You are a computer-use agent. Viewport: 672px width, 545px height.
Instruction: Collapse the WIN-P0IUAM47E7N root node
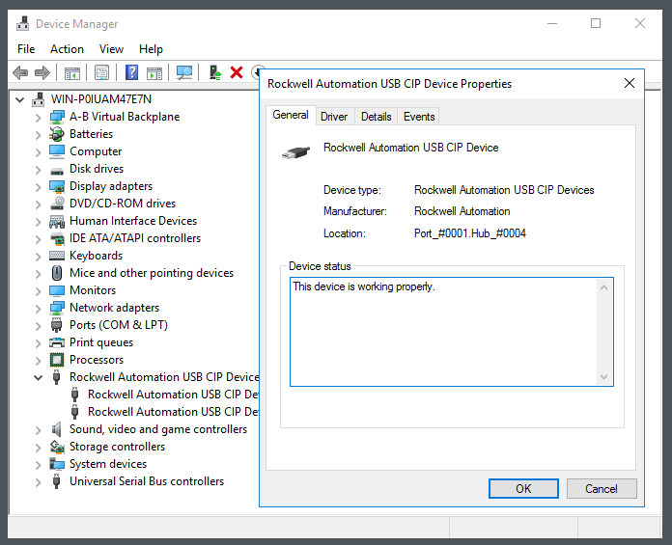pos(19,99)
